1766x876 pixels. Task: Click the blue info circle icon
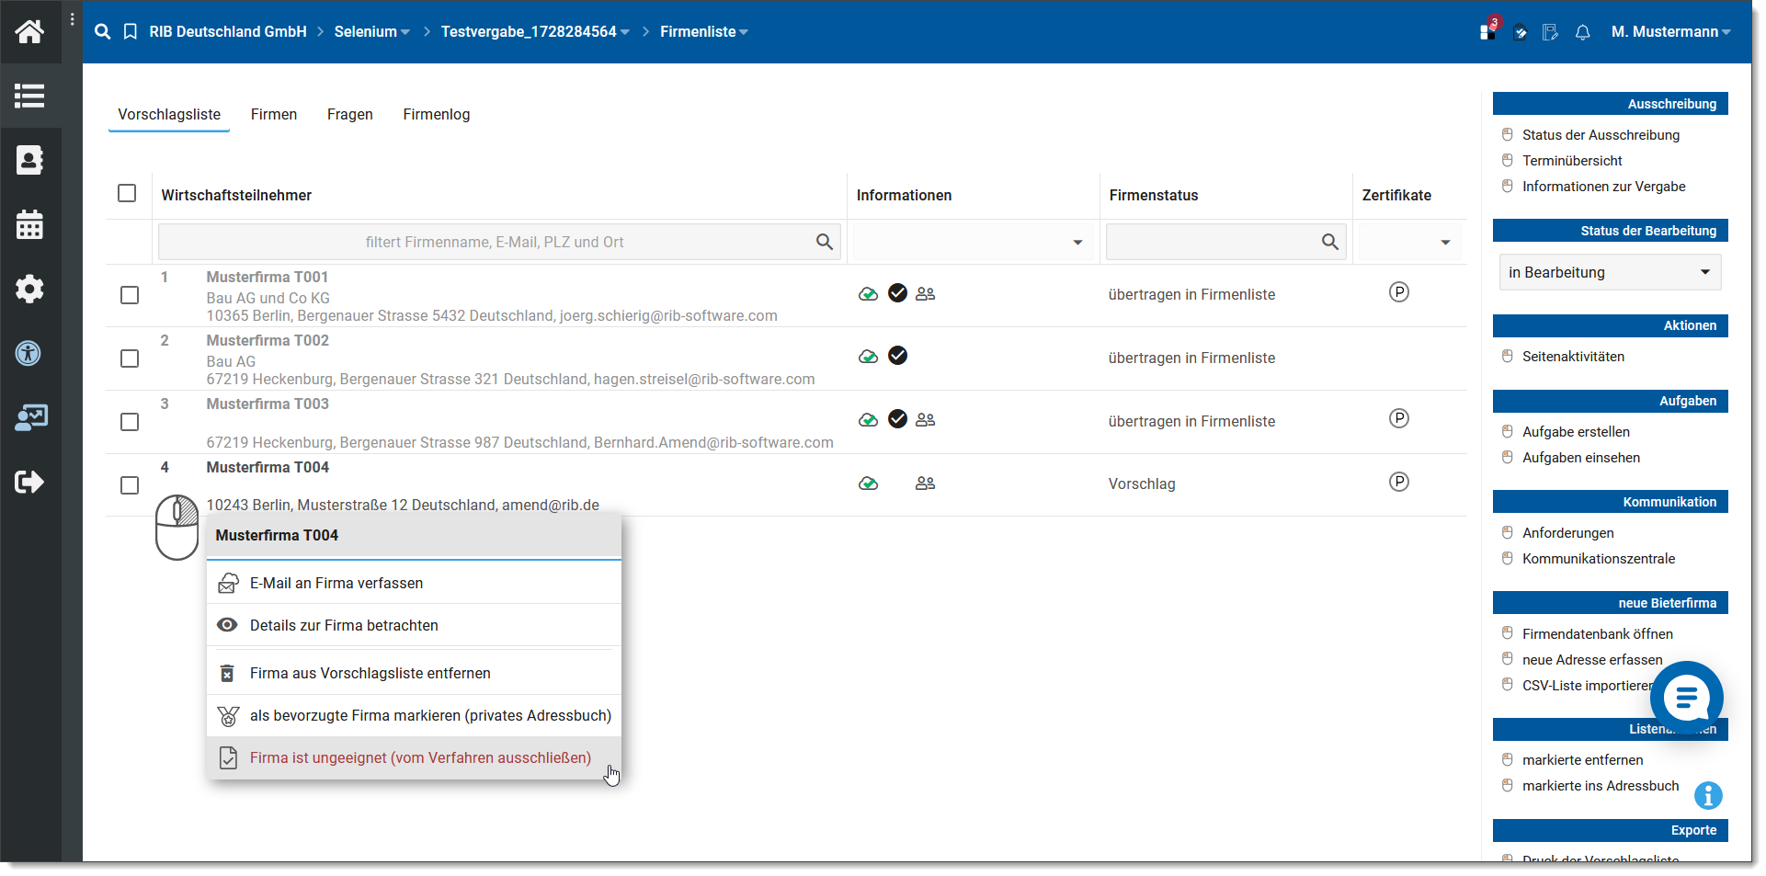(x=1708, y=796)
